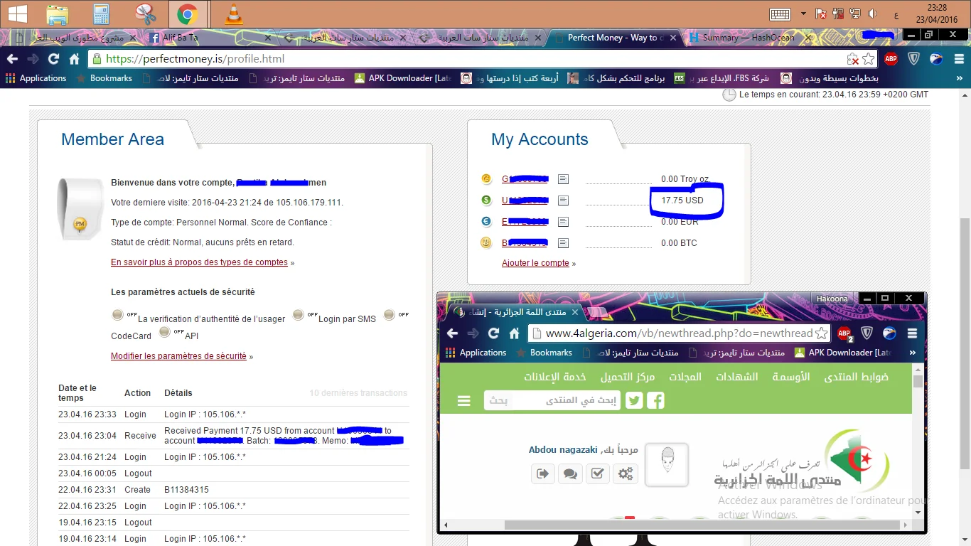Click the Ajouter le compte link
Screen dimensions: 971x546
(535, 263)
